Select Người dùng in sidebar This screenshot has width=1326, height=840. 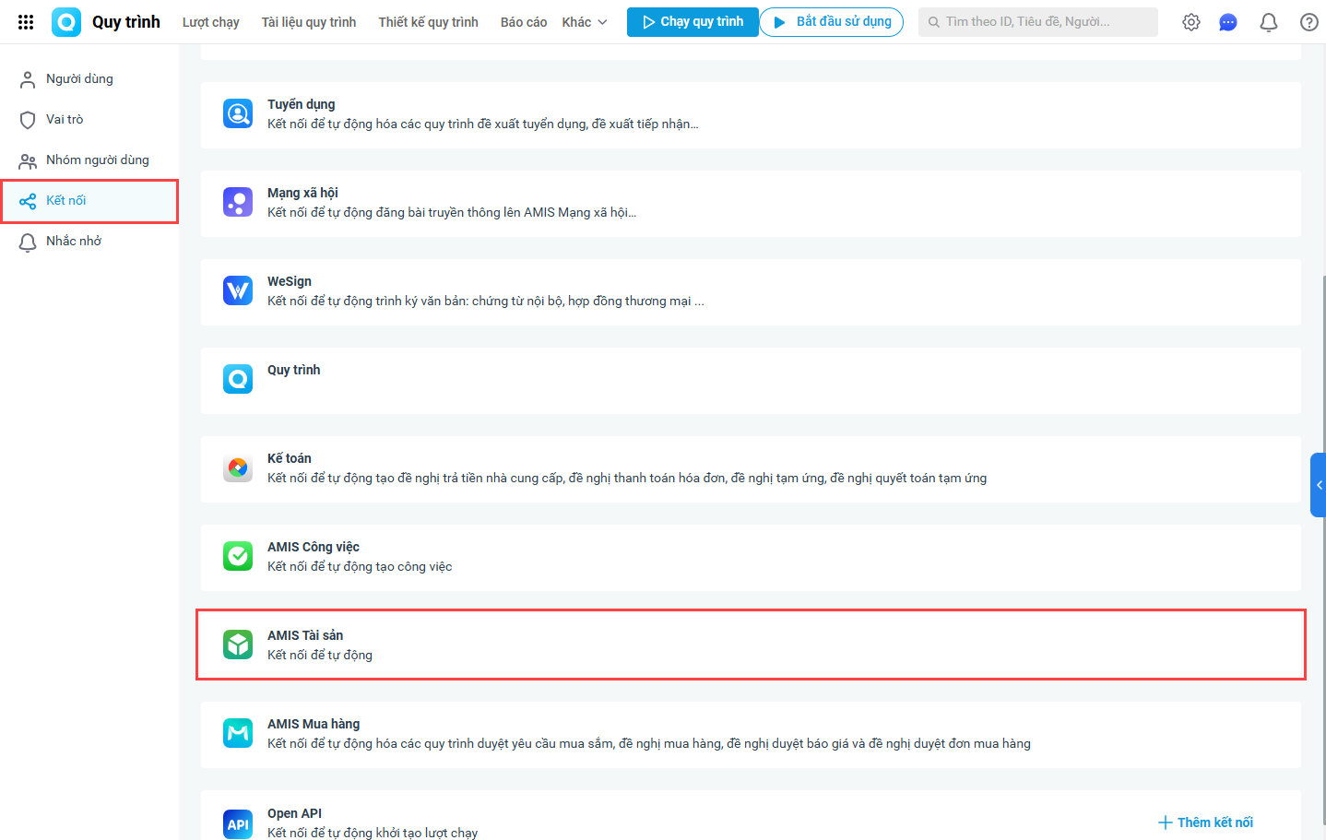[x=89, y=79]
